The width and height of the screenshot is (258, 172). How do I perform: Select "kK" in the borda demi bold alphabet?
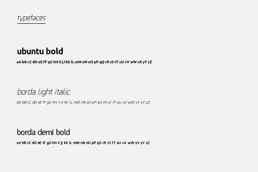66,143
